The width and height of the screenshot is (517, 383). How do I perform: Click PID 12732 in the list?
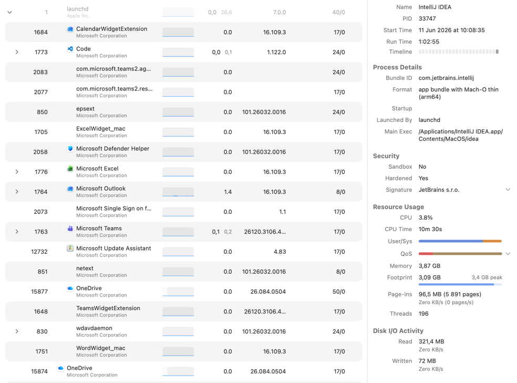coord(39,252)
